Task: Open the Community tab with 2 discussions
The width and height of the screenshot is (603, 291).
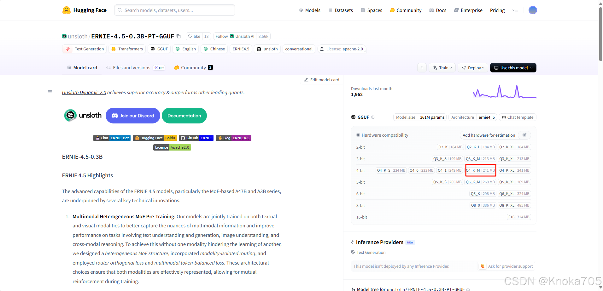Action: click(x=193, y=68)
